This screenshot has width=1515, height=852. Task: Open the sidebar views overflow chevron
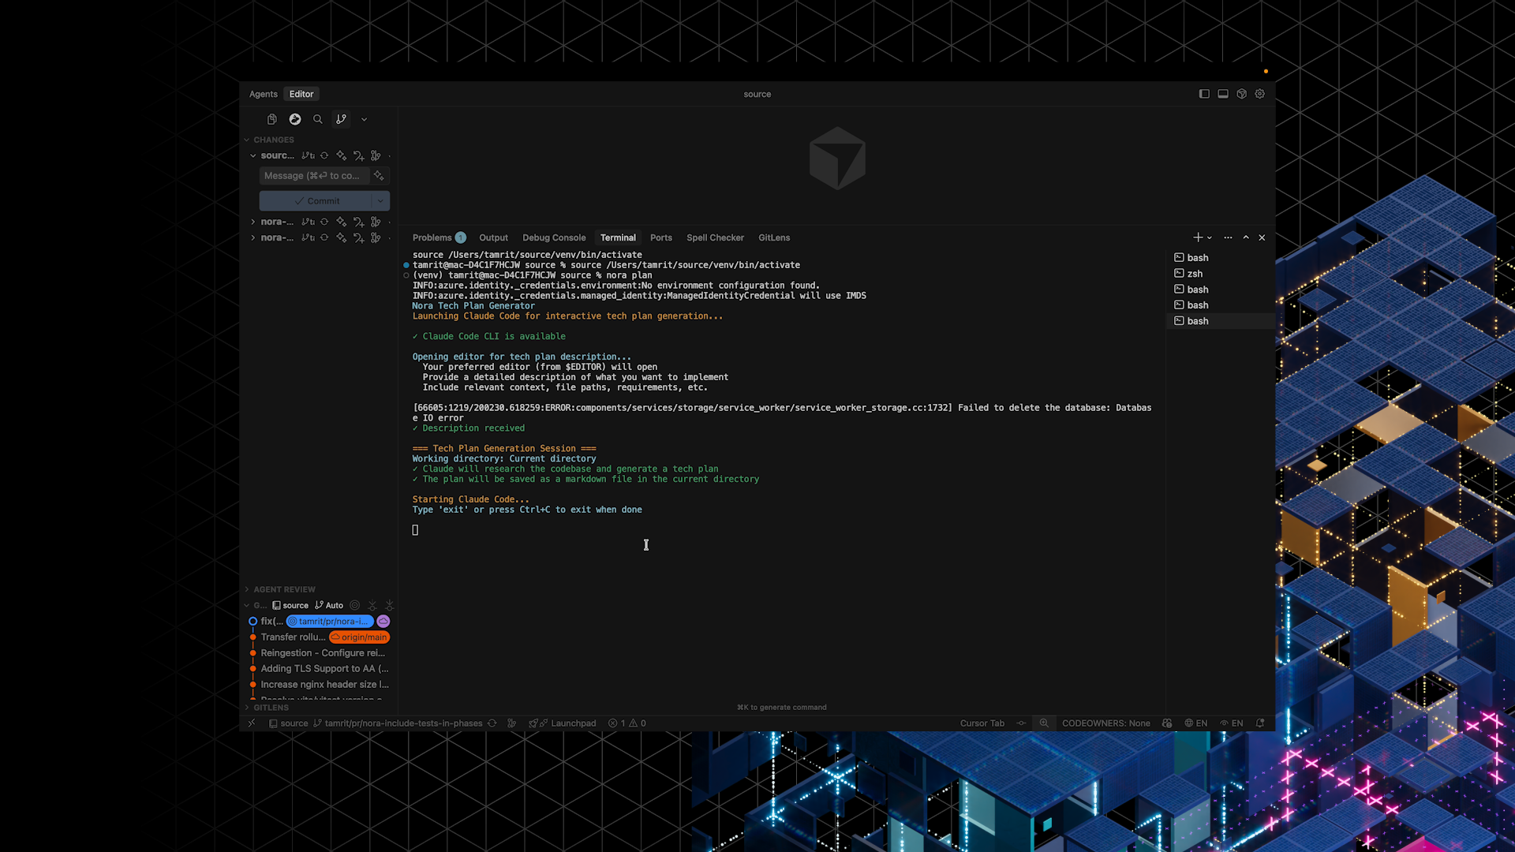(364, 119)
